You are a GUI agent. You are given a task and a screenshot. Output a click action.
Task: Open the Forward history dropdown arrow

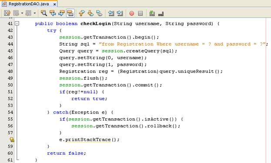coord(34,13)
